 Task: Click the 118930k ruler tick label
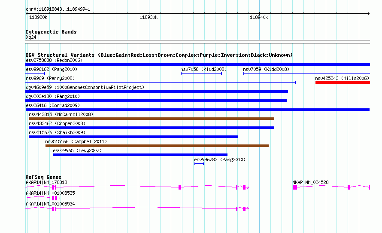pos(149,17)
